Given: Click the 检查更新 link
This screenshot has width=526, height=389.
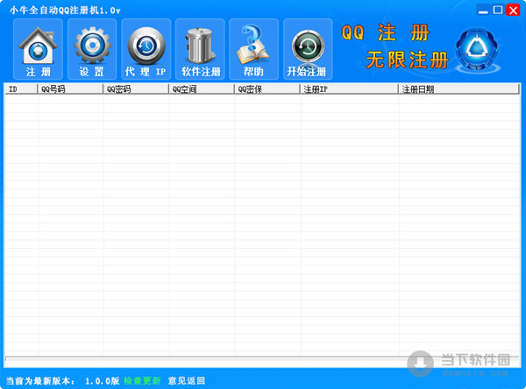Looking at the screenshot, I should point(142,380).
